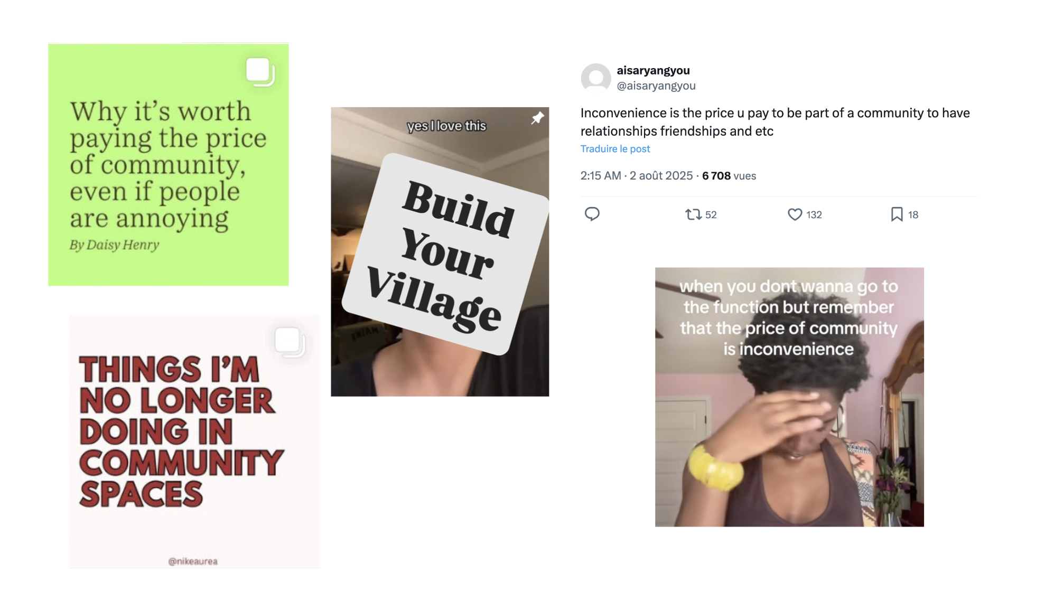Open the green Daisy Henry article thumbnail

pos(169,164)
